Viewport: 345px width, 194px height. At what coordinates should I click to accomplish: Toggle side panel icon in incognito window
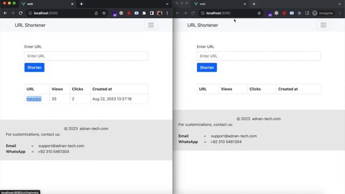(307, 13)
